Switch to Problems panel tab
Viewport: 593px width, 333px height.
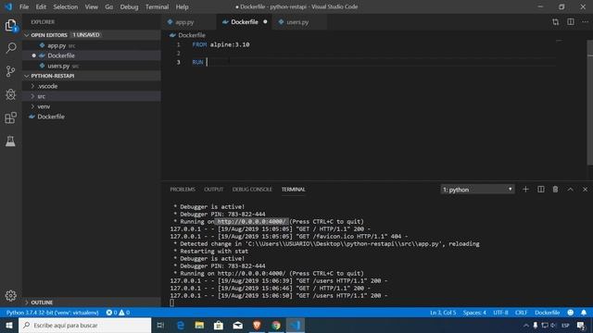(183, 189)
